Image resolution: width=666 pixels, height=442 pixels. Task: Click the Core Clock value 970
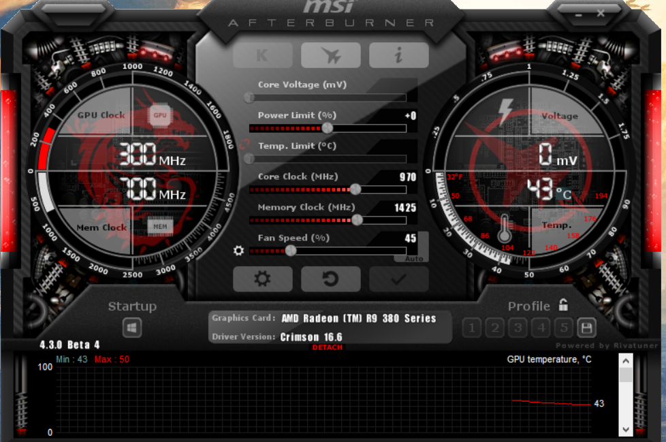[408, 177]
